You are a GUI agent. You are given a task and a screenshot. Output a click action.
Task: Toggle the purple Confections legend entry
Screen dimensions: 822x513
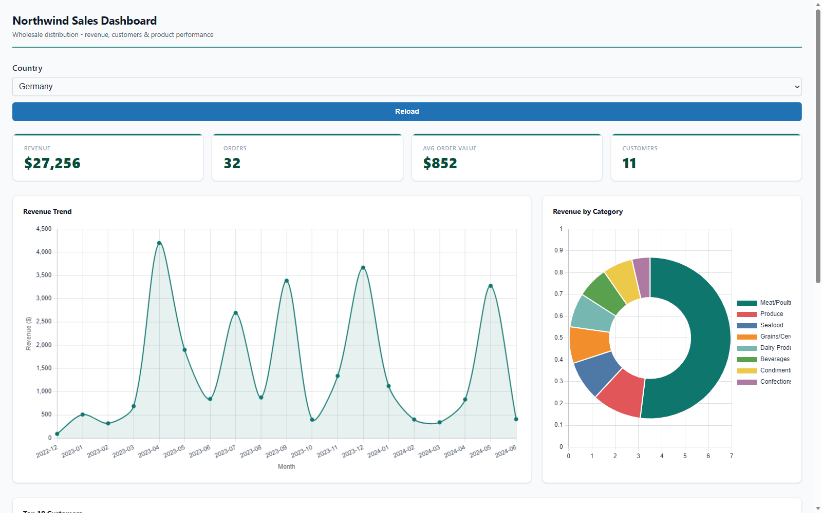point(764,382)
